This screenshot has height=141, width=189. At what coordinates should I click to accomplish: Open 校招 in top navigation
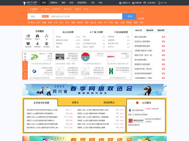pyautogui.click(x=71, y=3)
